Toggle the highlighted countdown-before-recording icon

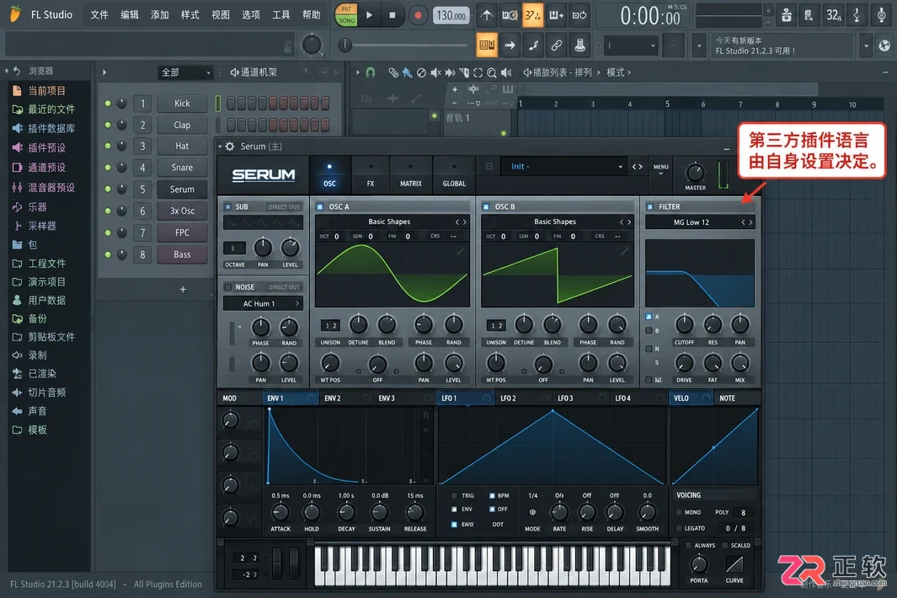coord(532,15)
